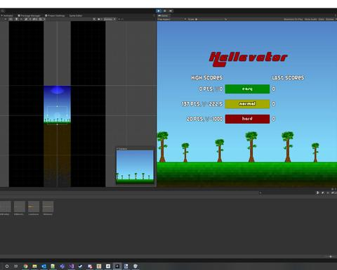Viewport: 337px width, 270px height.
Task: Open the checkmark app in taskbar
Action: pos(81,266)
